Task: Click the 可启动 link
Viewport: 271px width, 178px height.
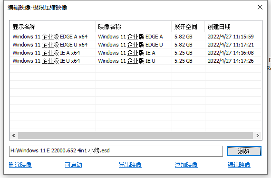Action: tap(73, 165)
